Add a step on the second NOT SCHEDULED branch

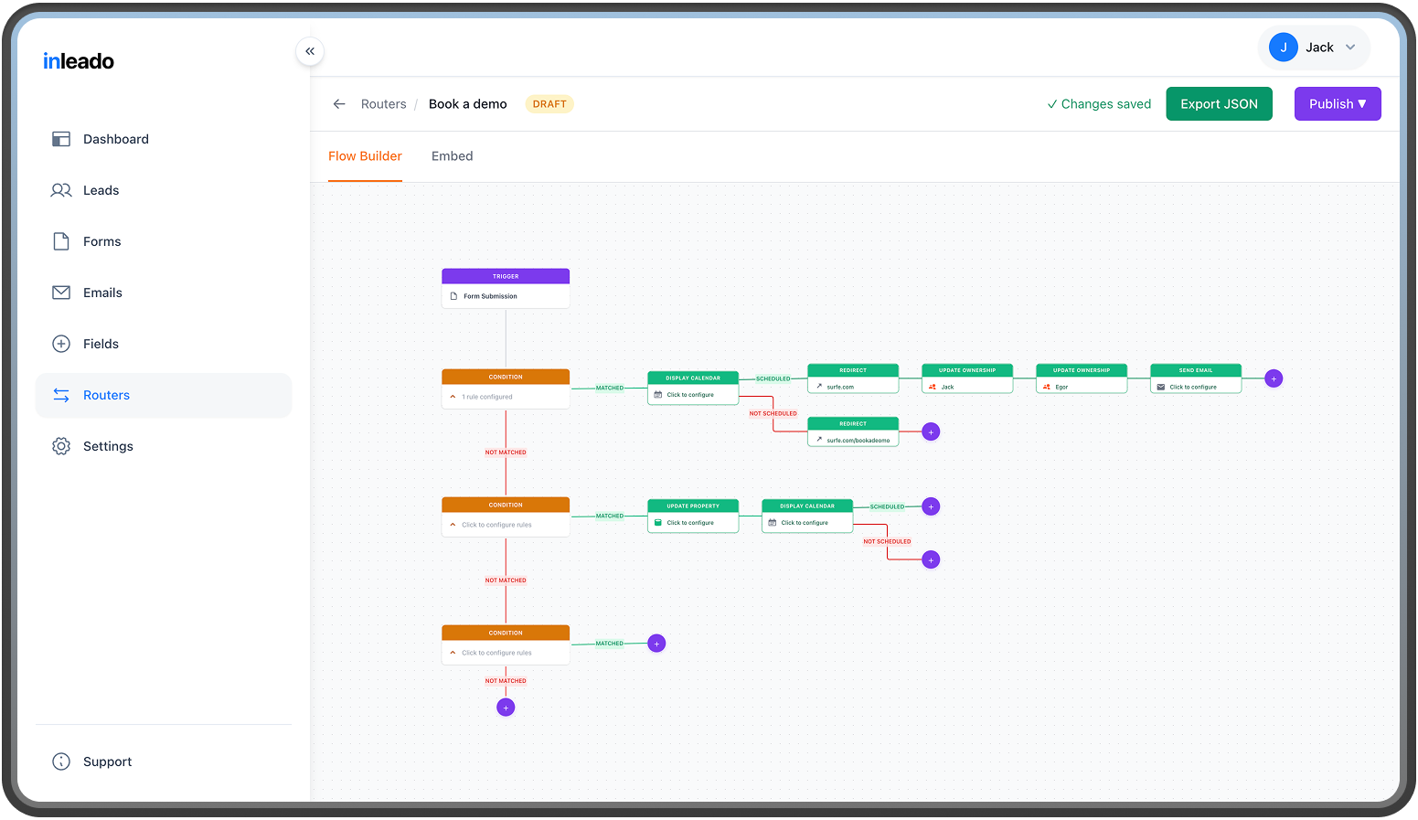[x=931, y=559]
